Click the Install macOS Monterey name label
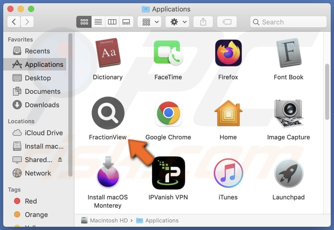334x230 pixels. 108,201
